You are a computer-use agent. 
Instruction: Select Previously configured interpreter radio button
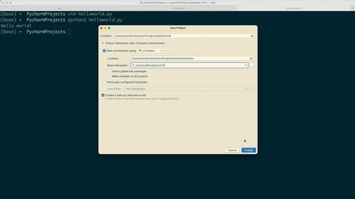(x=104, y=82)
